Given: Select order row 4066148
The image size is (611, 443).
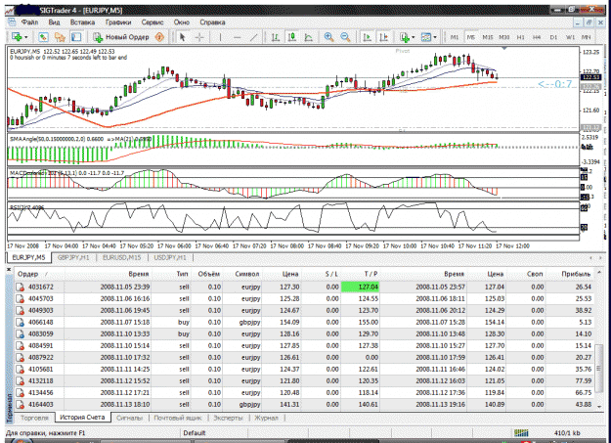Looking at the screenshot, I should pos(304,322).
